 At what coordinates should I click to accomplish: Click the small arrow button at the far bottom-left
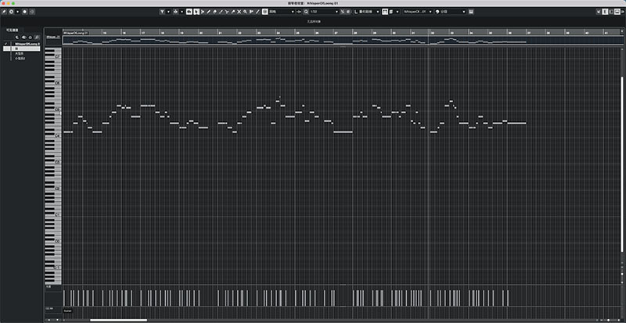pos(49,320)
